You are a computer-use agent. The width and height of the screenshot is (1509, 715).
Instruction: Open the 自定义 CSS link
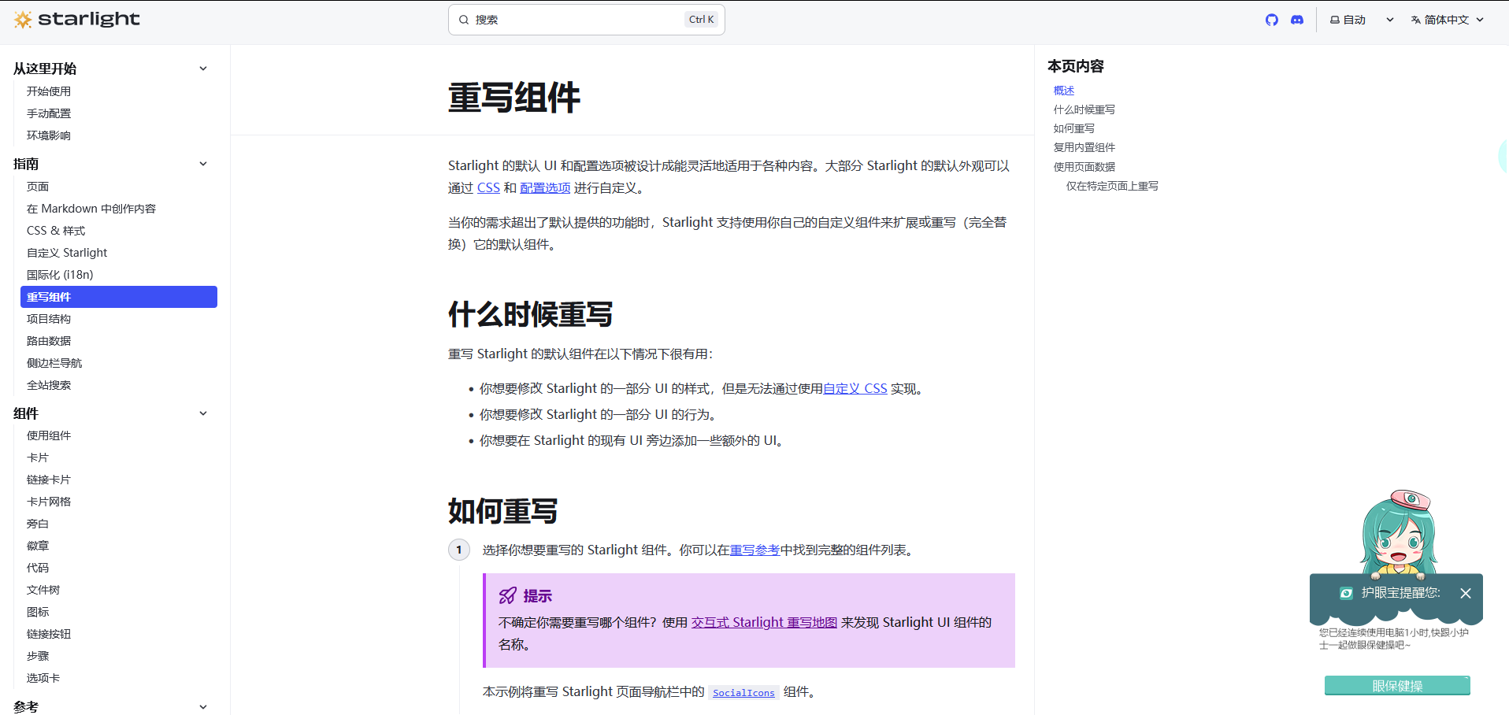tap(855, 388)
